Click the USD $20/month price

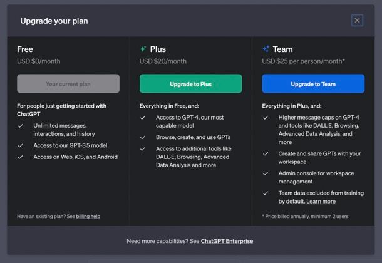(163, 61)
